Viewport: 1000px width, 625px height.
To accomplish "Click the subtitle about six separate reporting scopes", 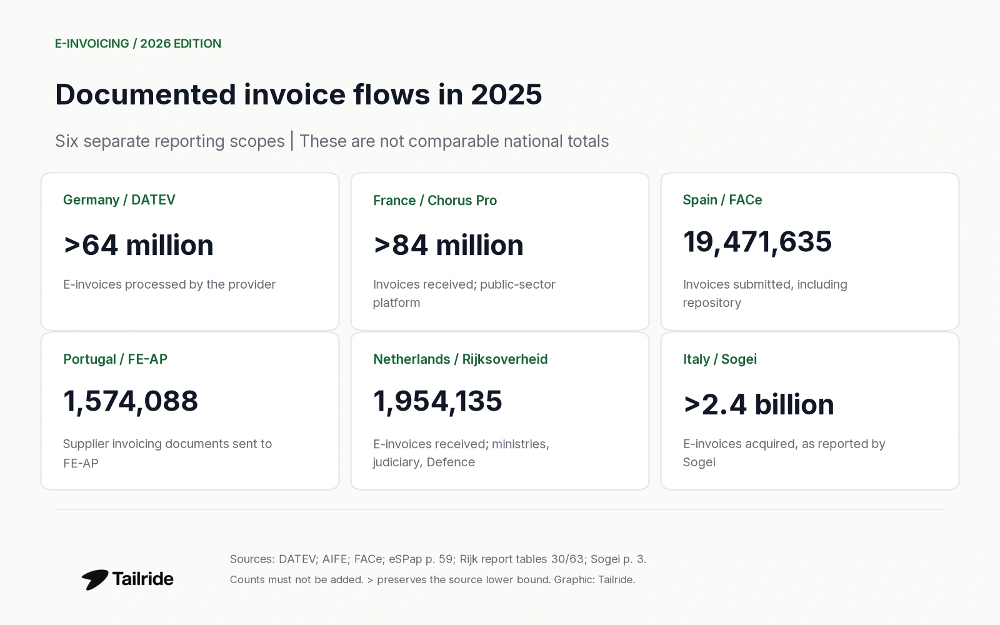I will [x=332, y=141].
